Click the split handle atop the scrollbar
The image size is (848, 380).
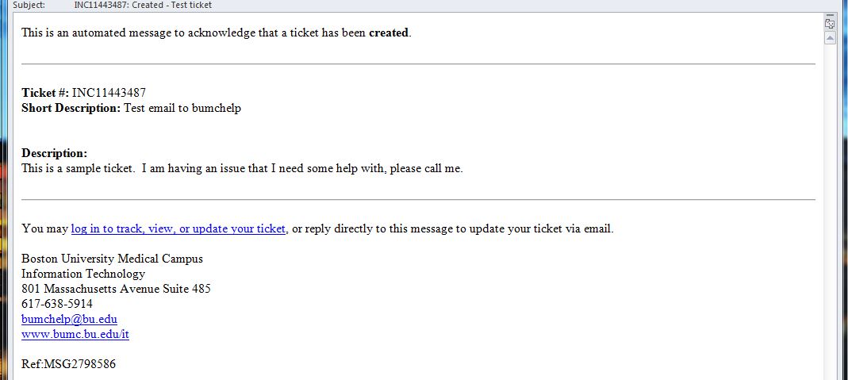[831, 15]
